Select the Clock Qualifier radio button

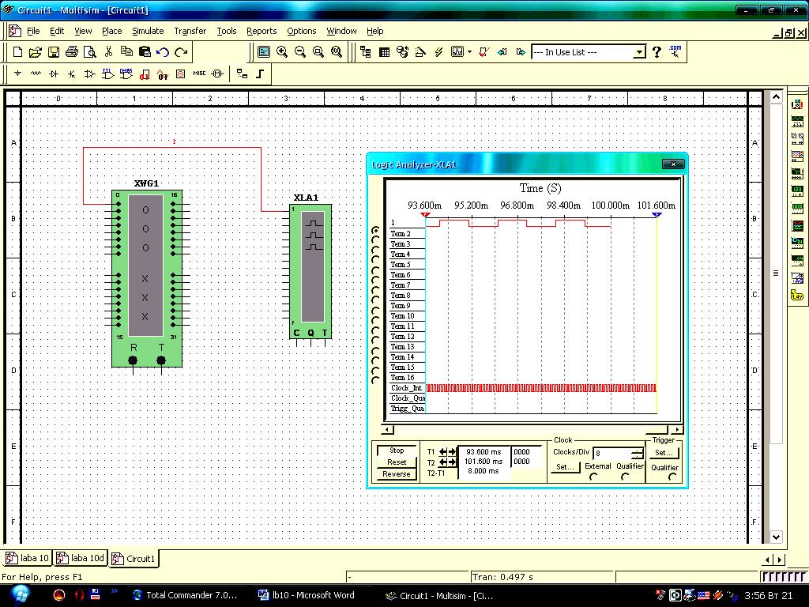click(626, 477)
